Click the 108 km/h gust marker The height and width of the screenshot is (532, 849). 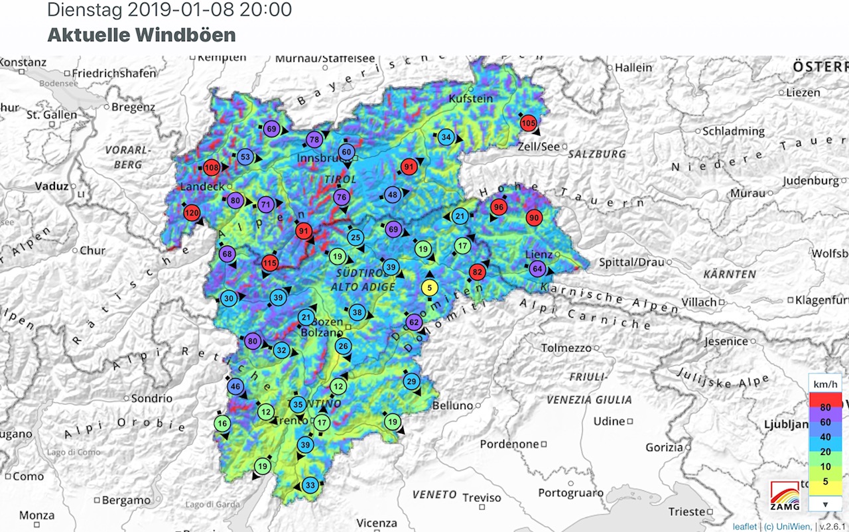212,167
